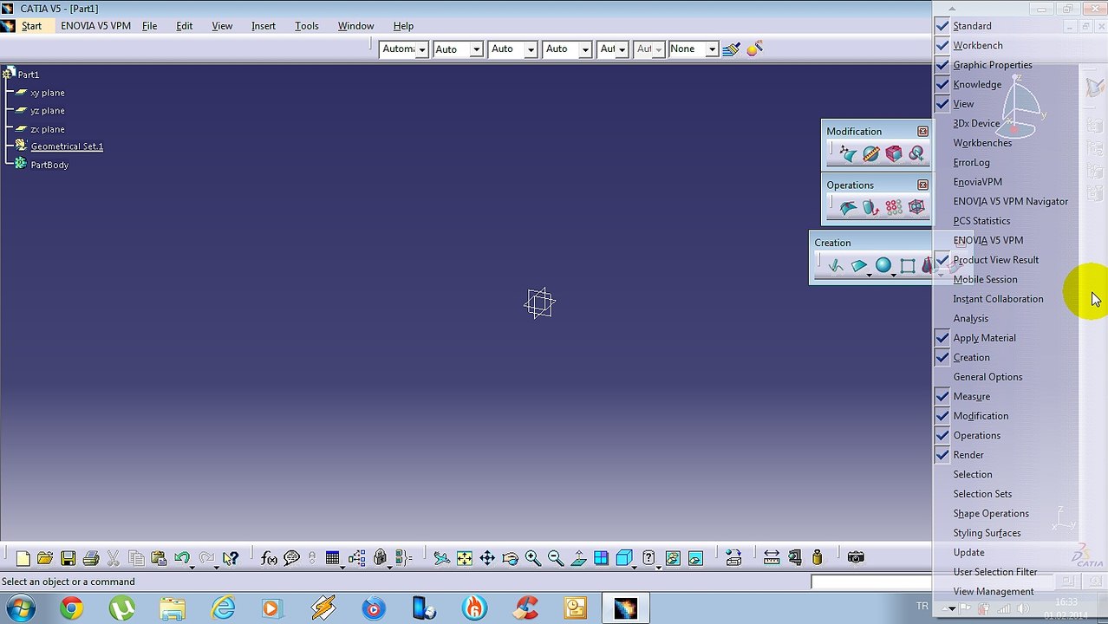Viewport: 1108px width, 624px height.
Task: Select Geometrical Set.1 in the tree
Action: 67,146
